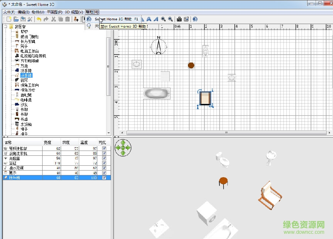Screen dimensions: 333x239
Task: Click the Undo arrow in toolbar
Action: (38, 19)
